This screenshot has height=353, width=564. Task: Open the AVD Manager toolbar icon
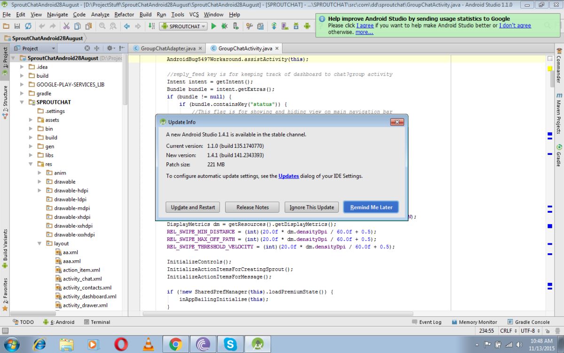click(x=285, y=26)
